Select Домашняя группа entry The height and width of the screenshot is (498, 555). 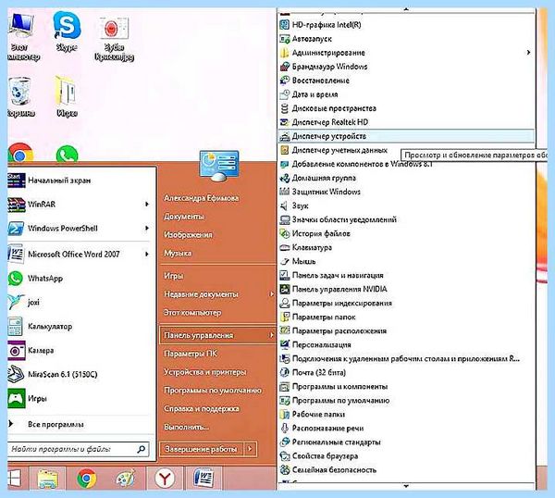(324, 178)
